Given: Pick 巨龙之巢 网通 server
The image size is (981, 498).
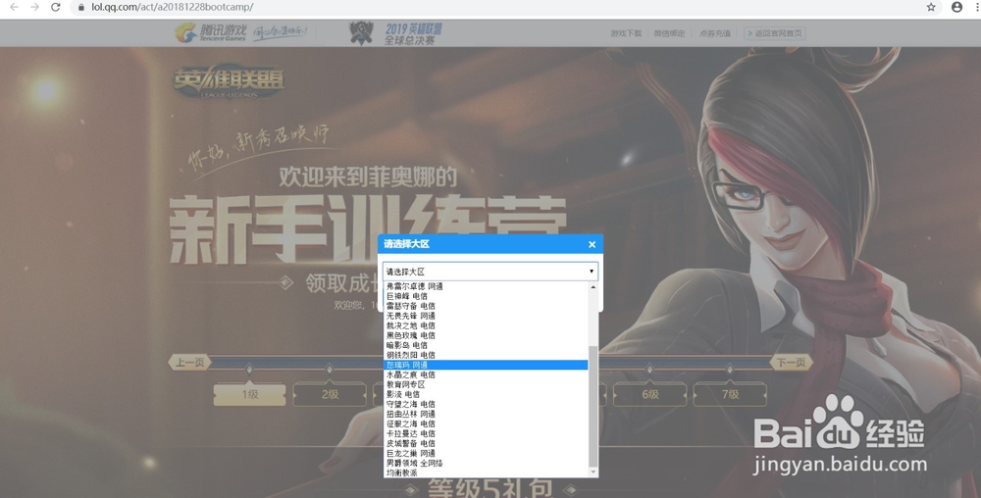Looking at the screenshot, I should click(486, 453).
